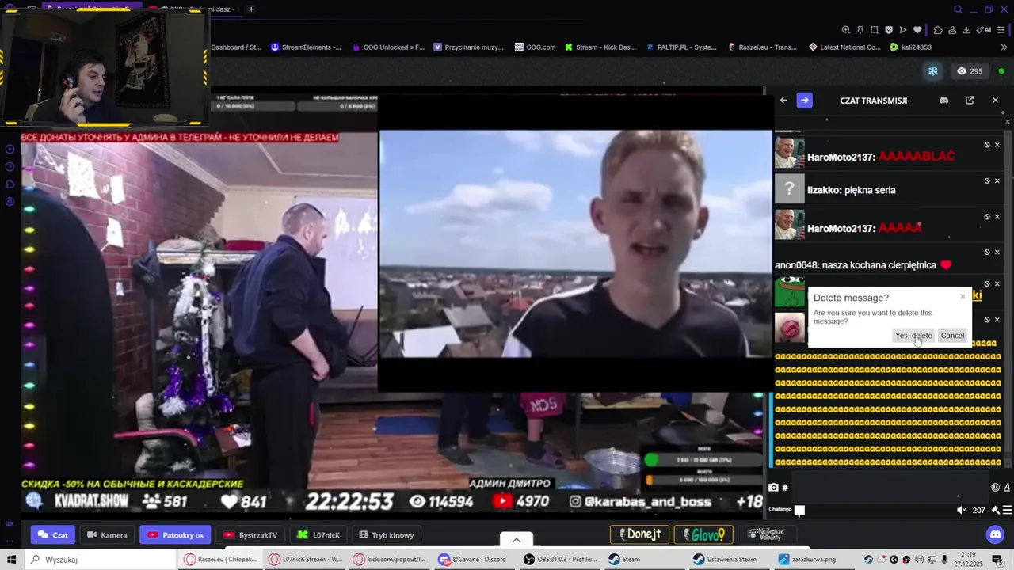Viewport: 1014px width, 570px height.
Task: Open the browser downloads icon
Action: [966, 30]
